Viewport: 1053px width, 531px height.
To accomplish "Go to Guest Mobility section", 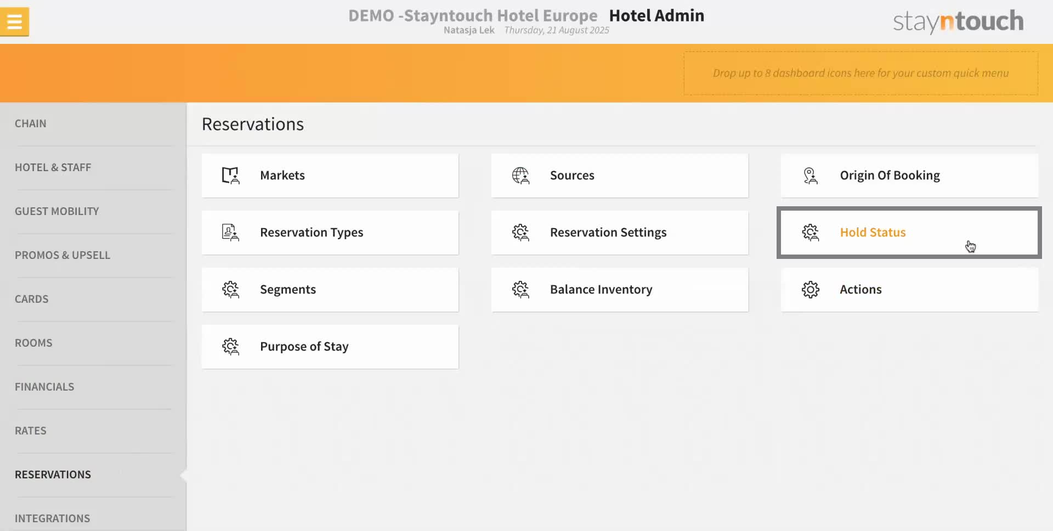I will tap(93, 212).
